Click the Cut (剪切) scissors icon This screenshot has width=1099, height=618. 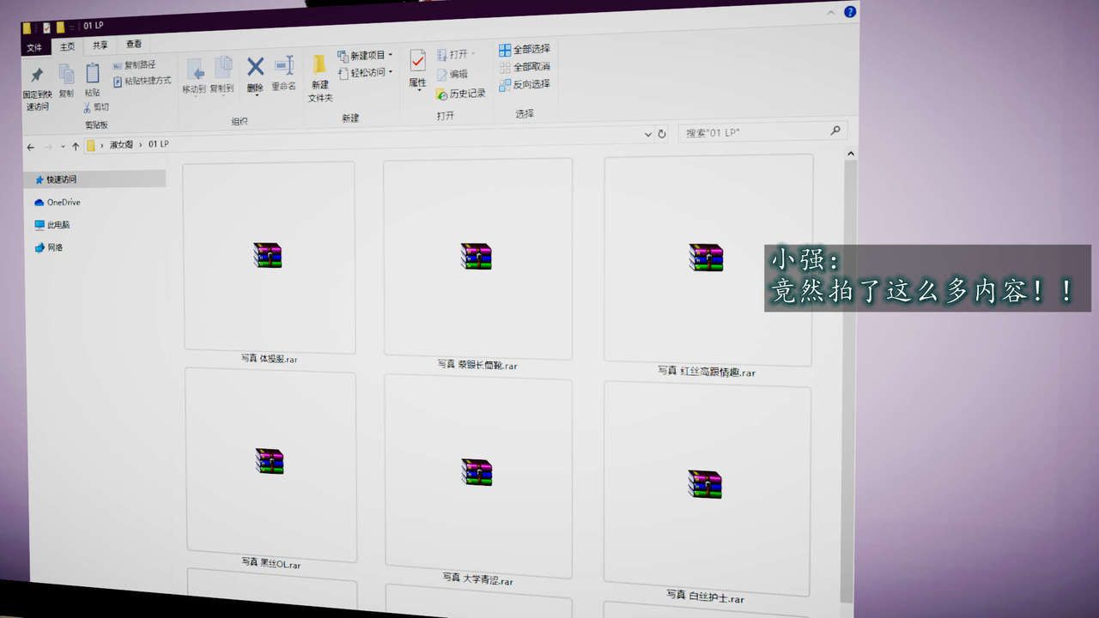click(x=87, y=108)
